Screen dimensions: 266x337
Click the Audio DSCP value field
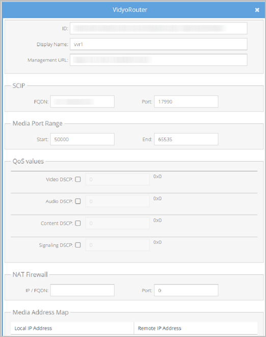pyautogui.click(x=118, y=201)
